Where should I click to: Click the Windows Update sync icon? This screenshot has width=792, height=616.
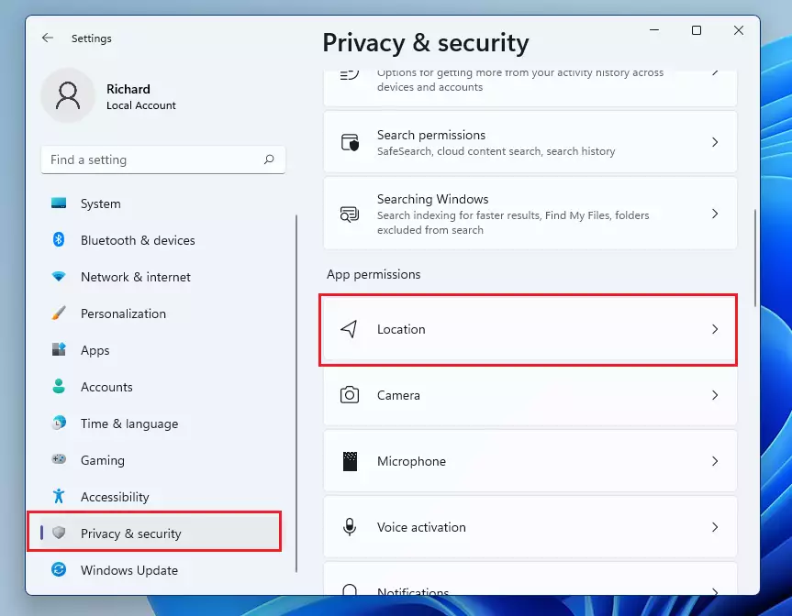tap(59, 569)
